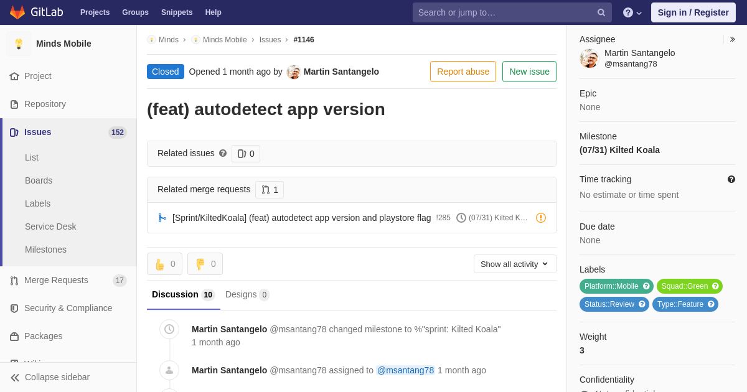This screenshot has height=392, width=747.
Task: Click the Report abuse button
Action: click(x=463, y=72)
